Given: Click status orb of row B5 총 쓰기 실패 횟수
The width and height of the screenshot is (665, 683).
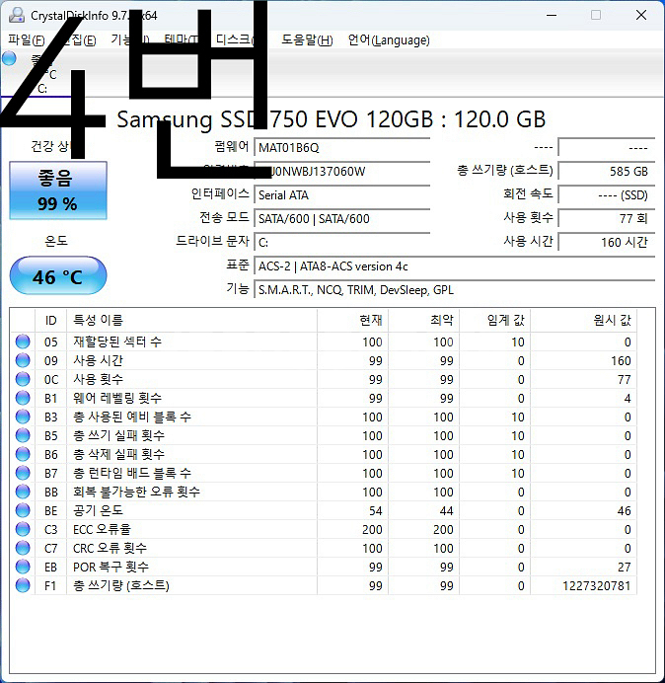Looking at the screenshot, I should (x=23, y=435).
